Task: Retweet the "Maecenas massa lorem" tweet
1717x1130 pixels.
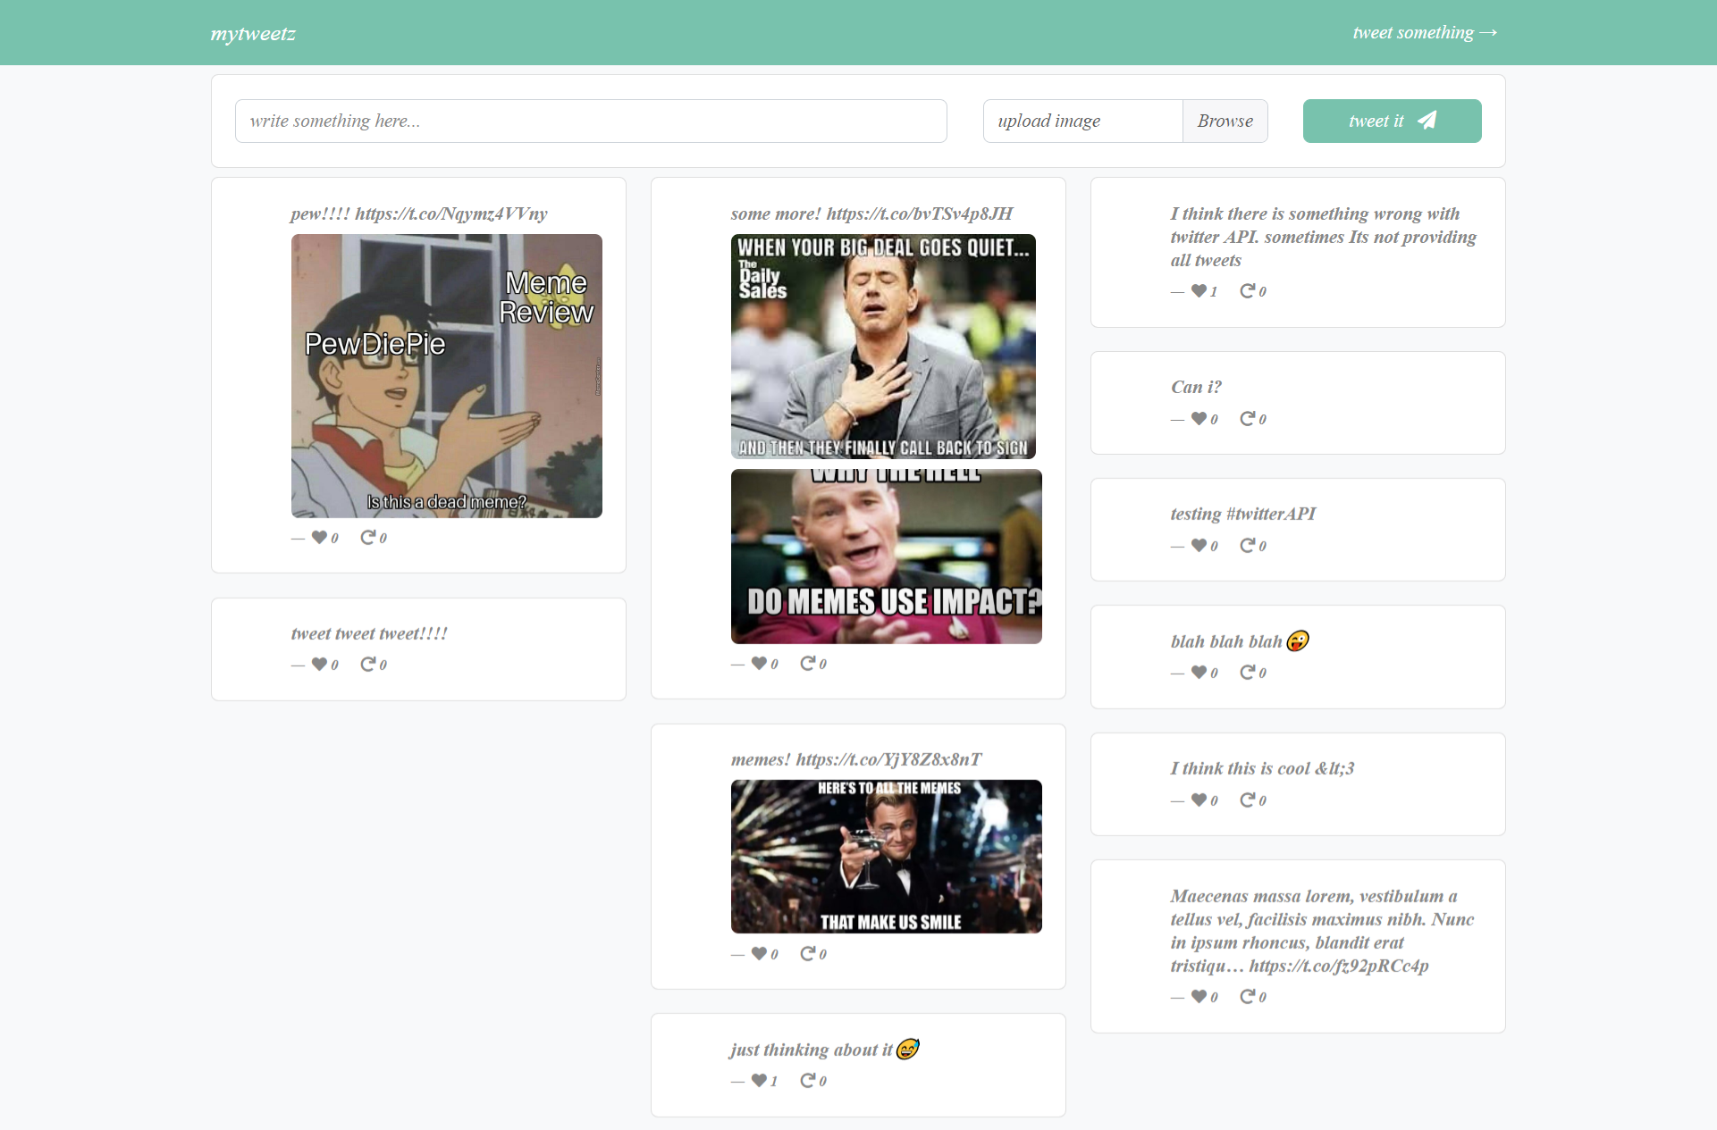Action: coord(1247,996)
